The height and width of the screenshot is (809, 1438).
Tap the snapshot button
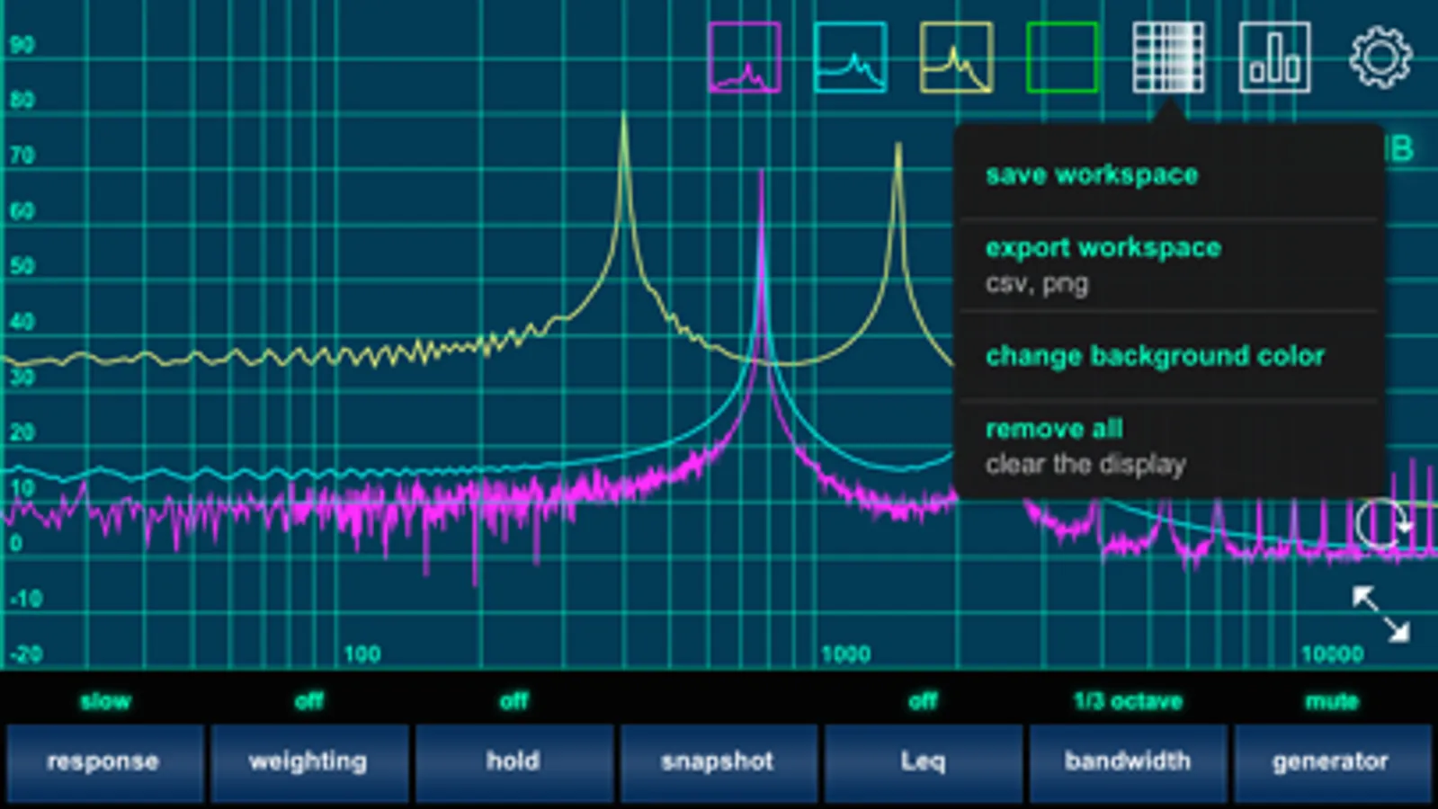coord(718,762)
